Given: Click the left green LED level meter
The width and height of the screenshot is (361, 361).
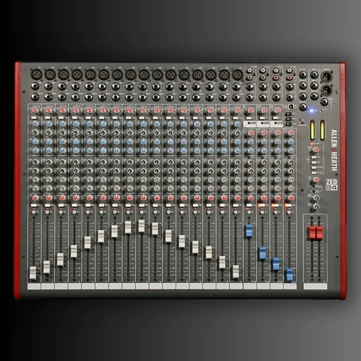Looking at the screenshot, I should (x=311, y=130).
